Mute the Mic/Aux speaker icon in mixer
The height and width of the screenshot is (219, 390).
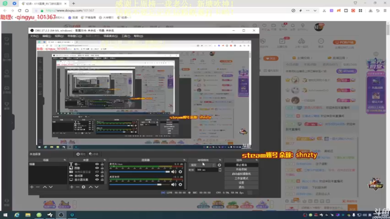[174, 172]
